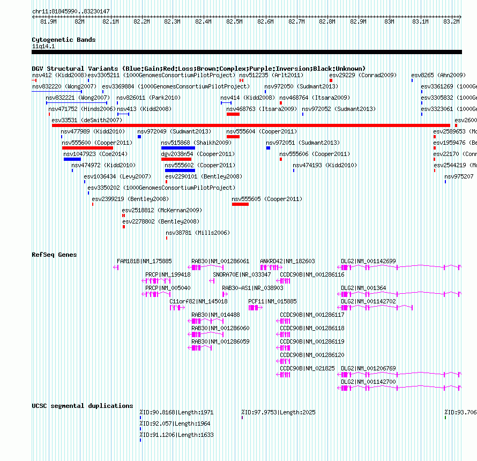
Task: Click segmental duplication %ID:90.8168|Length:1971
Action: point(176,412)
